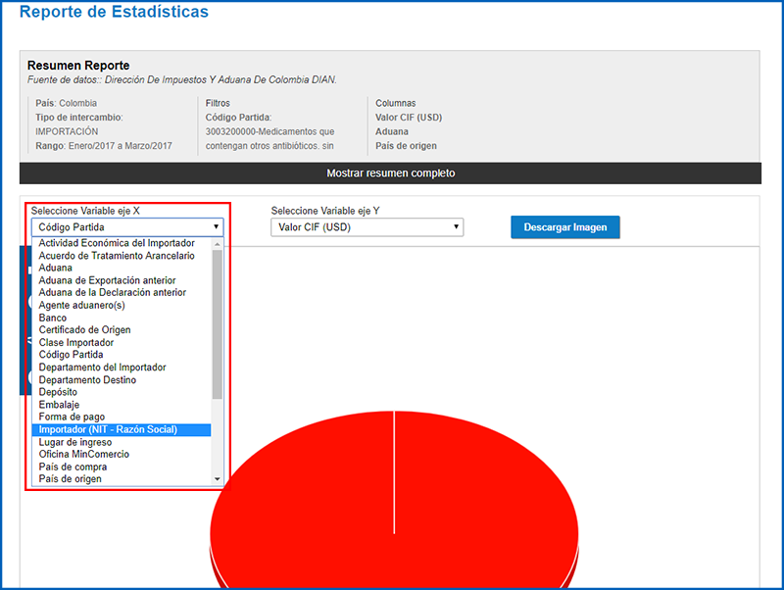Open the X axis variable dropdown
Image resolution: width=784 pixels, height=590 pixels.
pyautogui.click(x=127, y=227)
